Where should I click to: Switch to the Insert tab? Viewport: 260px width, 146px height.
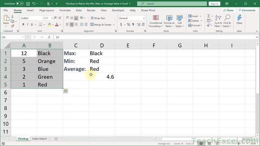pyautogui.click(x=30, y=10)
